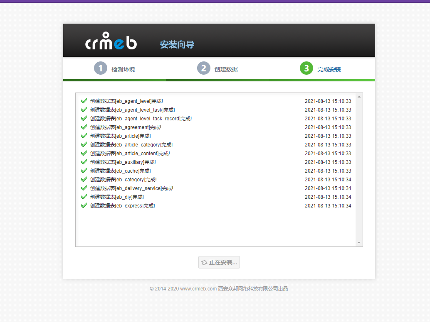Click green check beside eb_article_content row
Image resolution: width=430 pixels, height=322 pixels.
[x=84, y=154]
